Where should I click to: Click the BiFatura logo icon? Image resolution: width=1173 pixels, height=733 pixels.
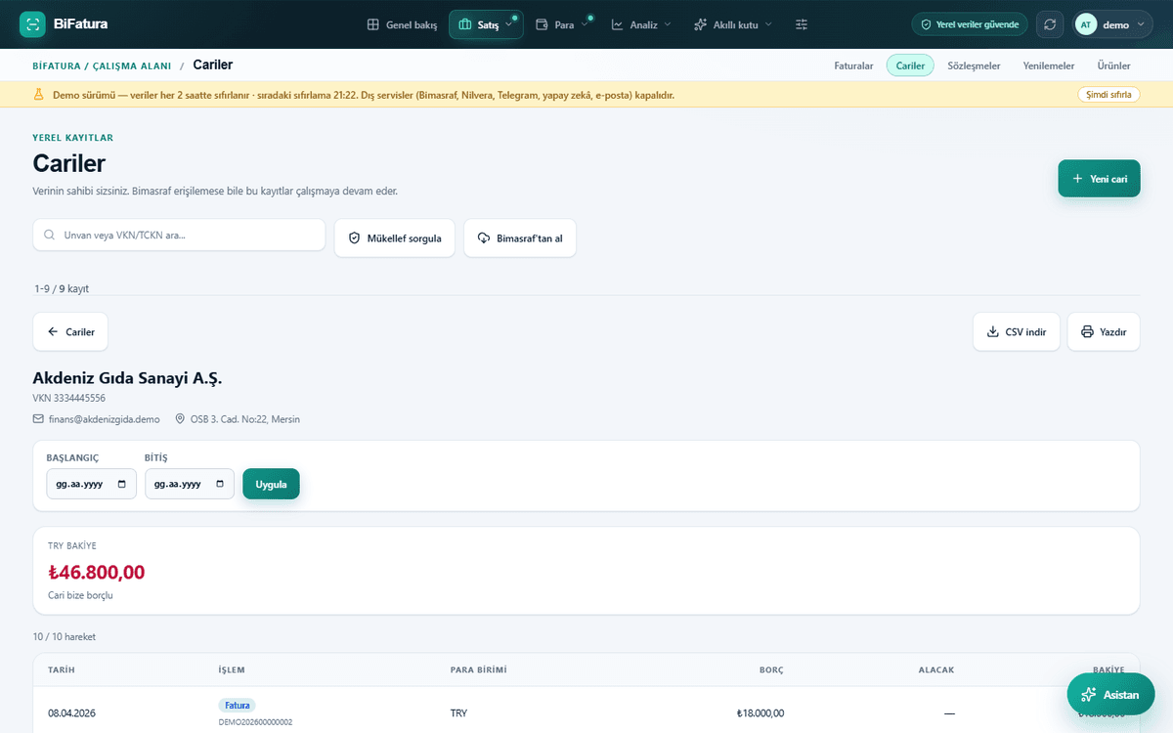click(32, 24)
